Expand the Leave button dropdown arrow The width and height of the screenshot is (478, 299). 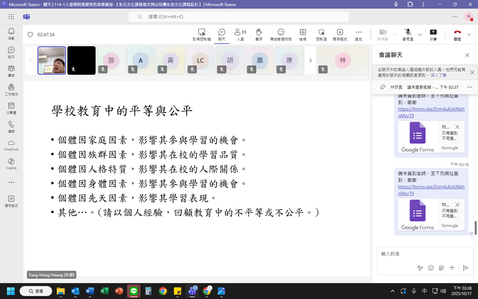tap(469, 35)
